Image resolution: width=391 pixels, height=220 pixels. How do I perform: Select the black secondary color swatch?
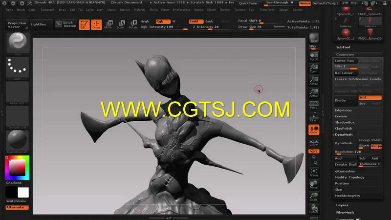coord(11,192)
